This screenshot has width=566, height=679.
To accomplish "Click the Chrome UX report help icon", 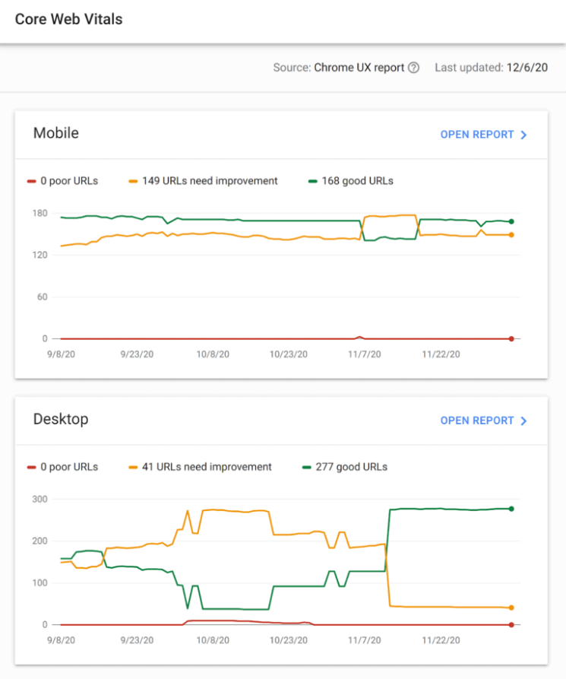I will (x=413, y=68).
